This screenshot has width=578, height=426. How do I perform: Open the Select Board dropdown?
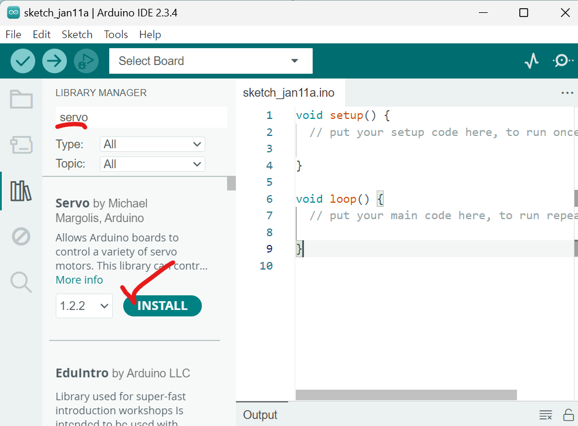211,61
